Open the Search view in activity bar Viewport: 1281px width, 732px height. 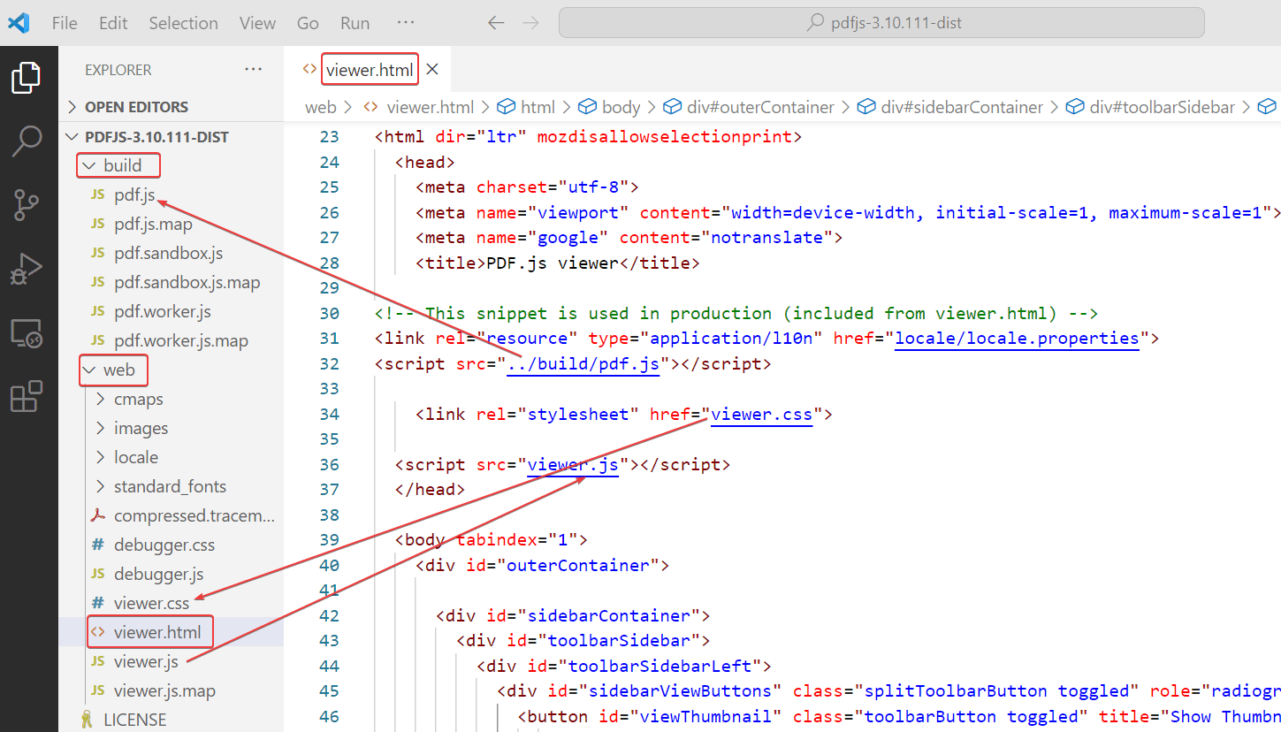click(27, 141)
